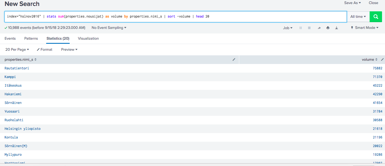This screenshot has height=166, width=385.
Task: Export the search results
Action: [x=336, y=28]
